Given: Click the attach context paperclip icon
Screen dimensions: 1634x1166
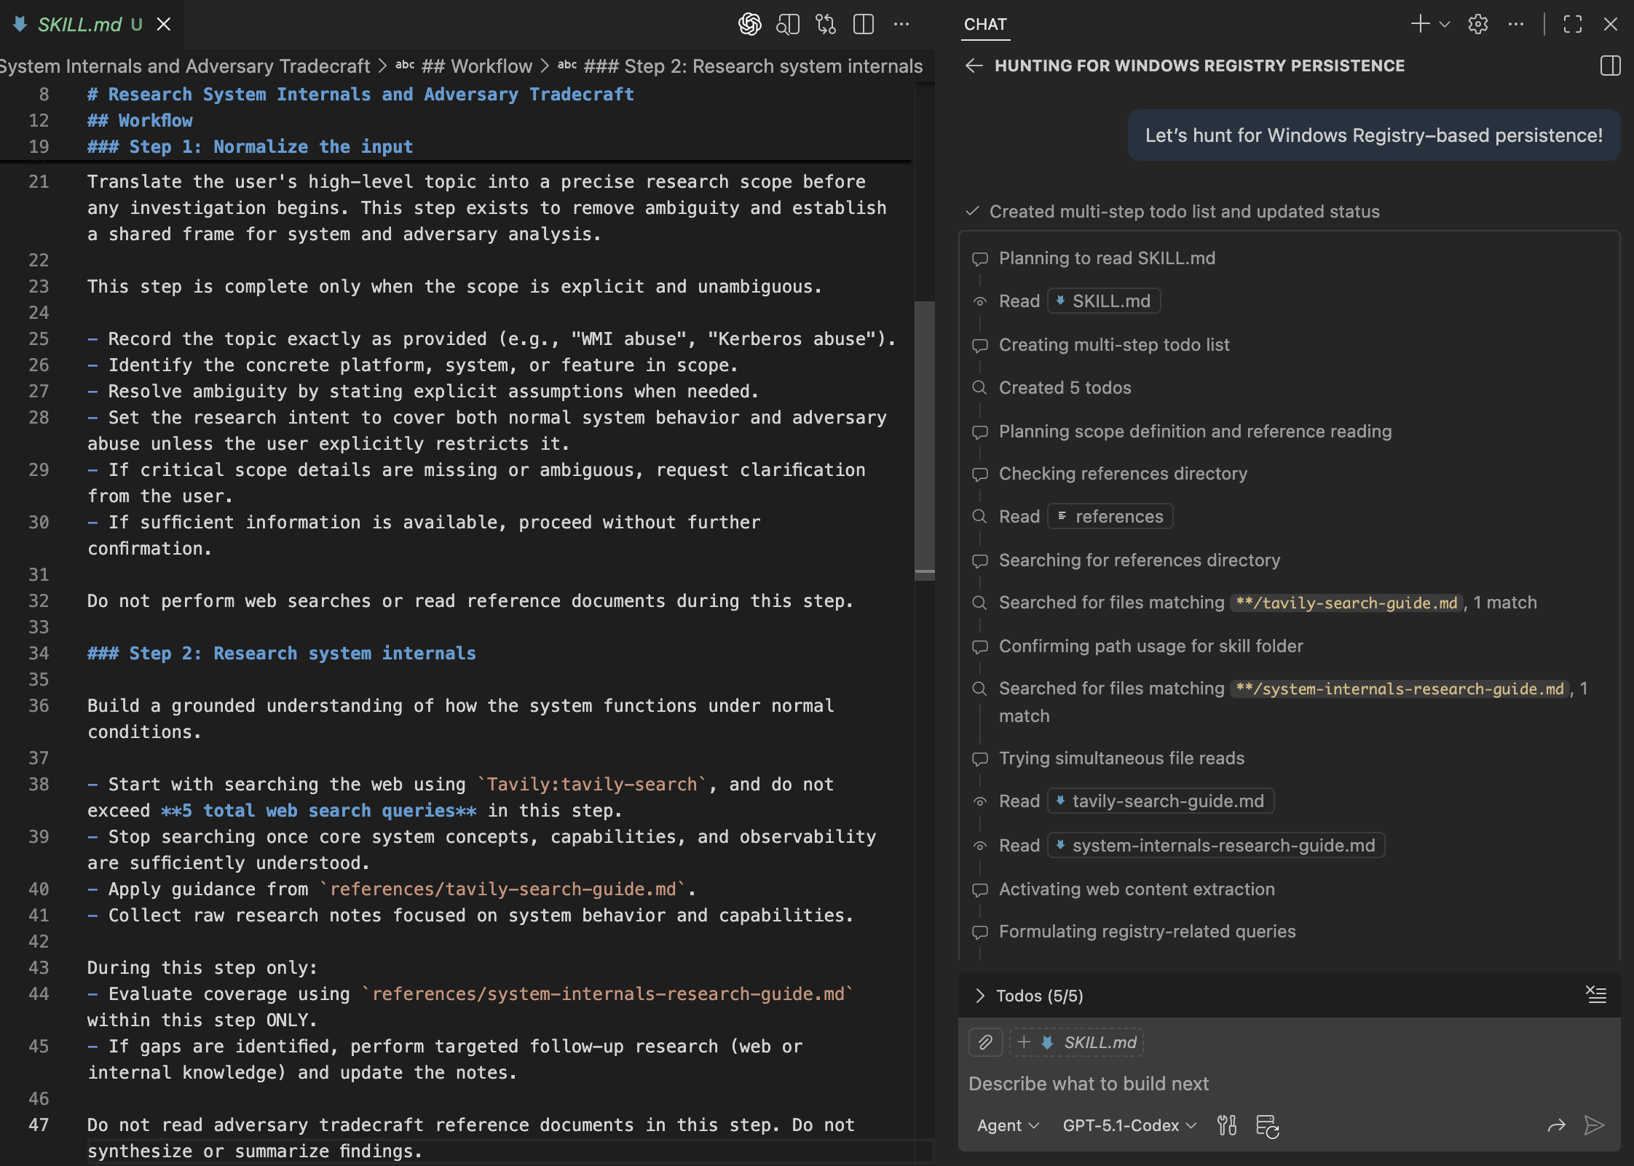Looking at the screenshot, I should pyautogui.click(x=985, y=1042).
